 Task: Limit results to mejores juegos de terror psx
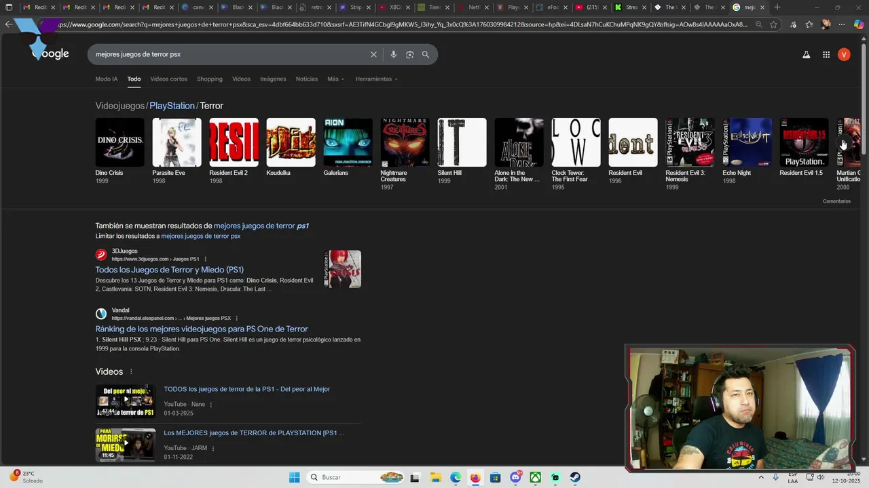(201, 236)
